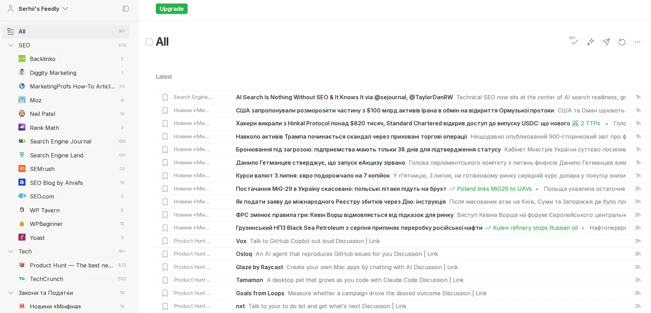Open the Rank Math feed icon

22,127
